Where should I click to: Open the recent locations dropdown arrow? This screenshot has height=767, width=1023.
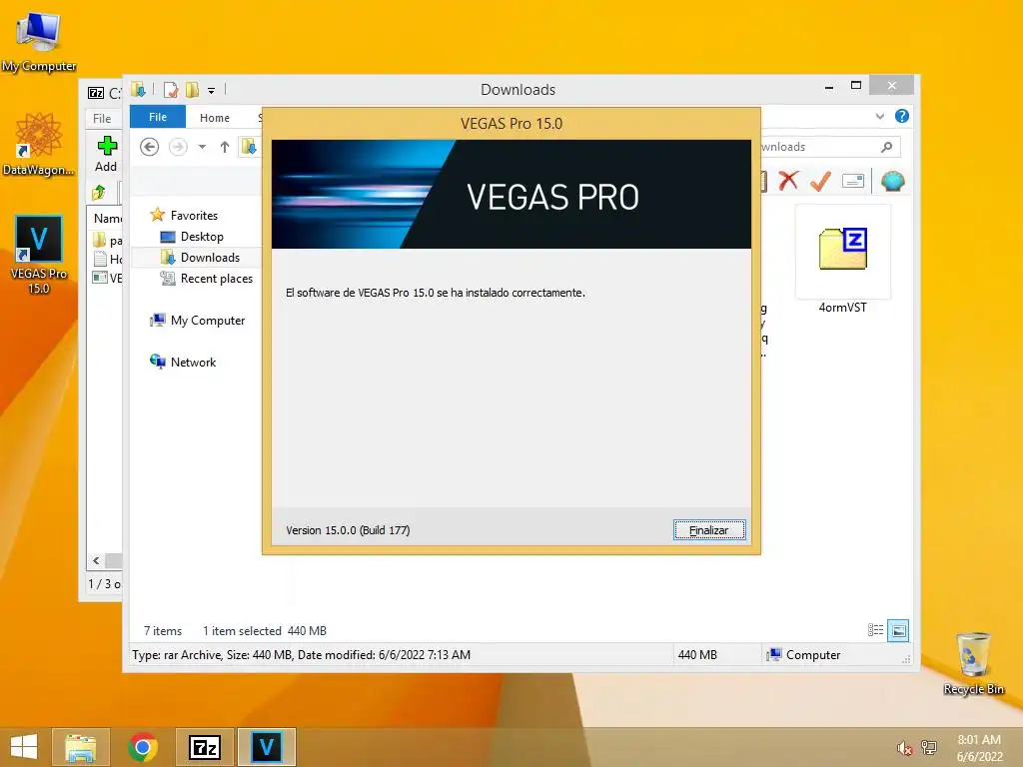[202, 147]
